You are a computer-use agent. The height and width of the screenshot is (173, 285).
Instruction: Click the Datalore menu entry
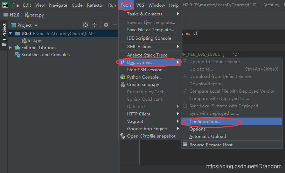point(150,107)
